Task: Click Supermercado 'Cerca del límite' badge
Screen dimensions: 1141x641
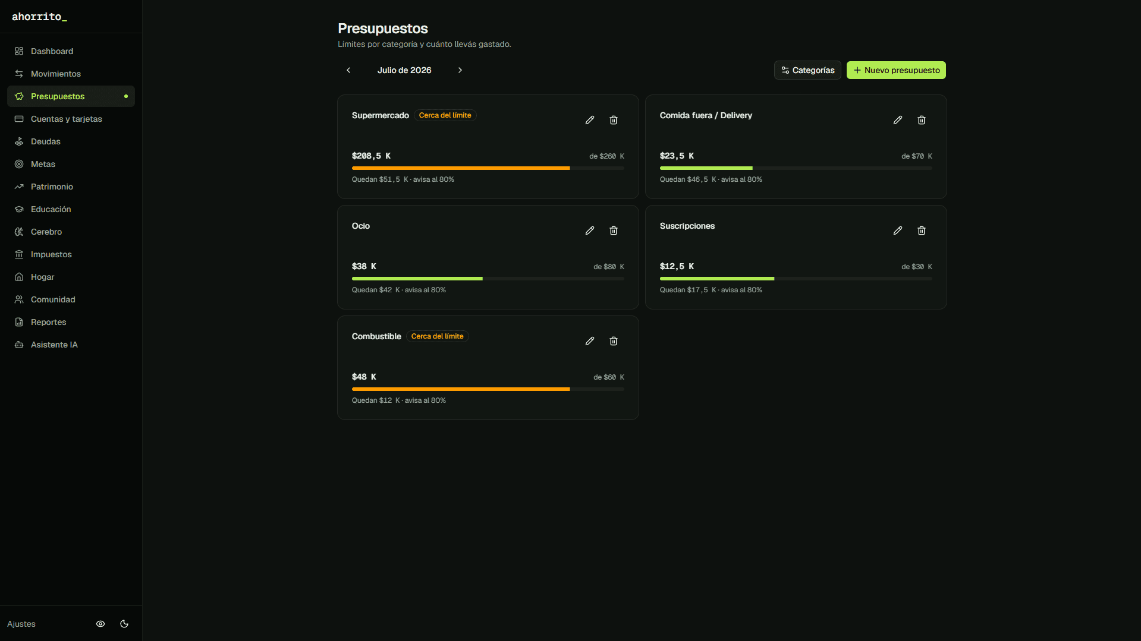Action: (445, 115)
